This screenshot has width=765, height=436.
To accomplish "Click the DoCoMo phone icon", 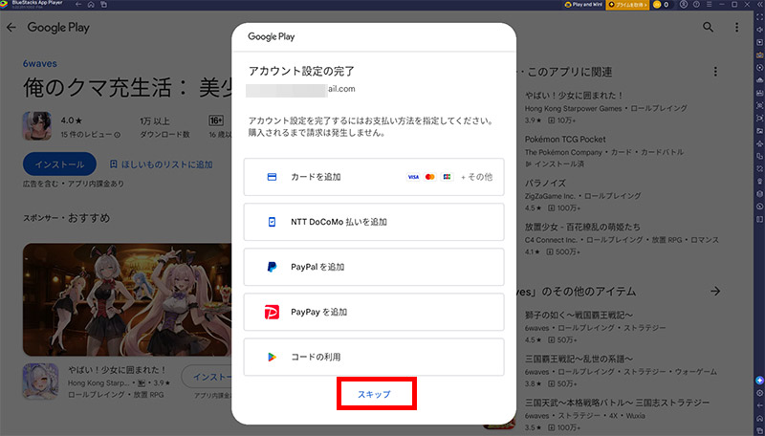I will click(x=272, y=222).
